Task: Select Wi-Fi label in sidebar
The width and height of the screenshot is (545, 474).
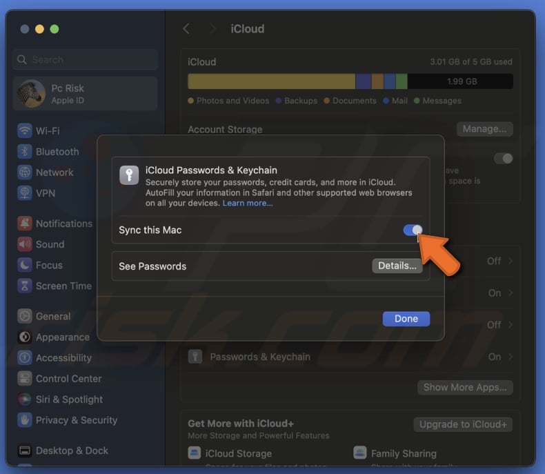Action: pos(48,131)
